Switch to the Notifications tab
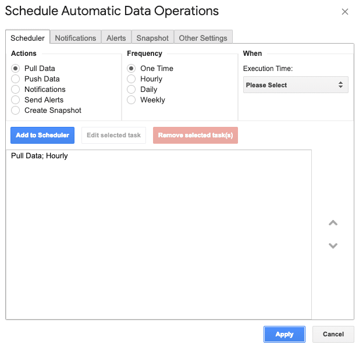 click(76, 38)
